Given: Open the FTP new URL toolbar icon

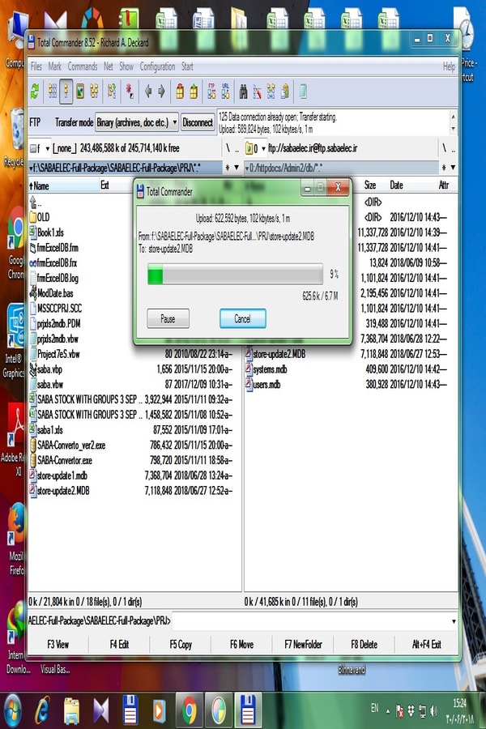Looking at the screenshot, I should point(225,92).
